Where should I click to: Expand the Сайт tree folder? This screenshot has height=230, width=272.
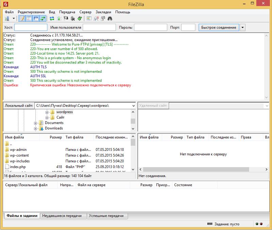47,118
